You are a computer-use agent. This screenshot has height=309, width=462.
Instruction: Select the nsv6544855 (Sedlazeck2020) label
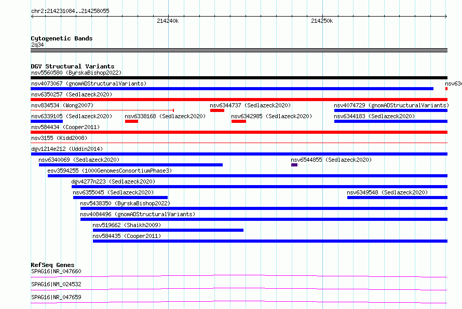331,160
